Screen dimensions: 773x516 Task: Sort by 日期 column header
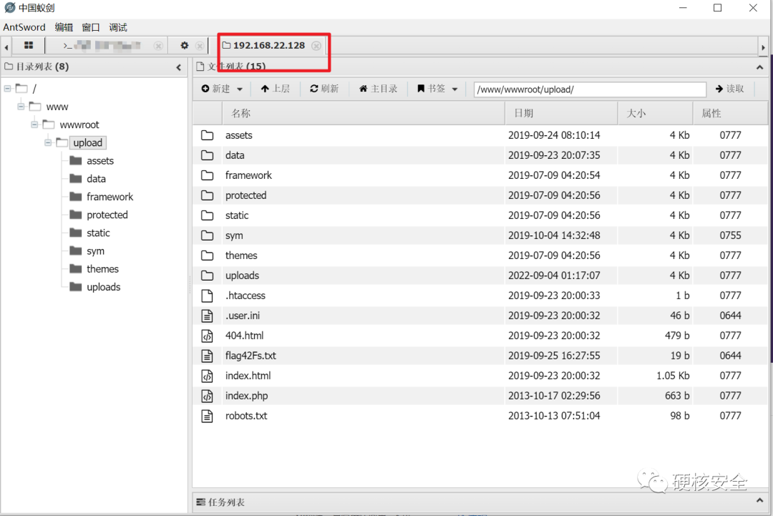[562, 113]
